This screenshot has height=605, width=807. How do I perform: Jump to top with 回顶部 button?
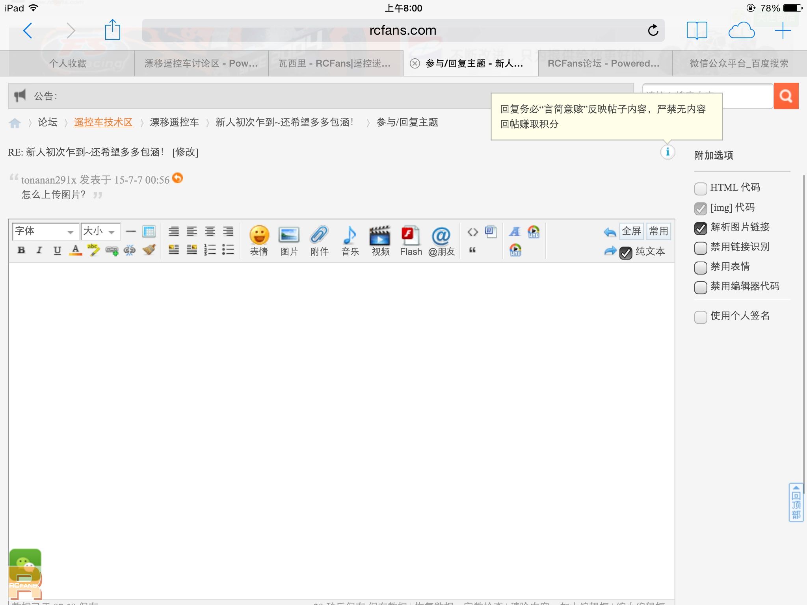[x=796, y=502]
